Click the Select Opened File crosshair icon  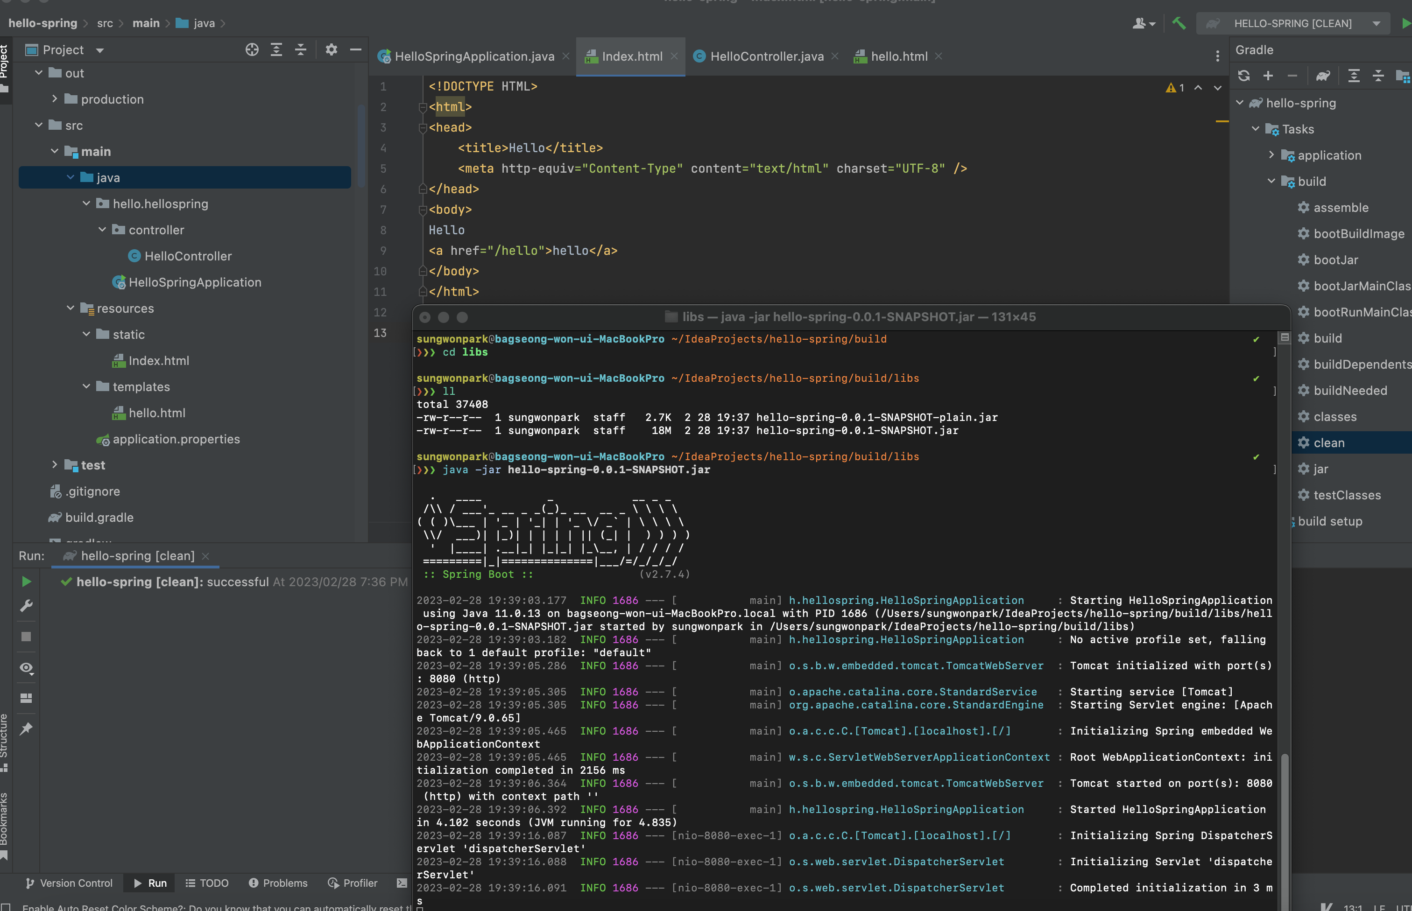[x=252, y=49]
